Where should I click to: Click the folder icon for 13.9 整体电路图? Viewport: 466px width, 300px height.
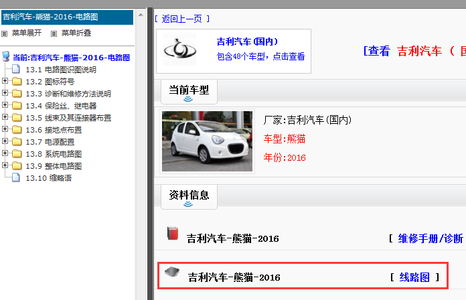pyautogui.click(x=17, y=166)
